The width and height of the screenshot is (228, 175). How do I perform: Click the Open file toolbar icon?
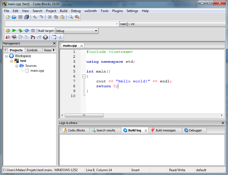[14, 17]
